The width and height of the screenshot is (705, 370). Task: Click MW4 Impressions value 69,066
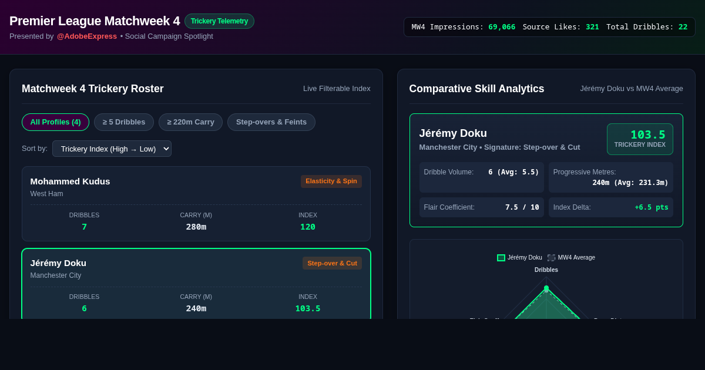[502, 27]
